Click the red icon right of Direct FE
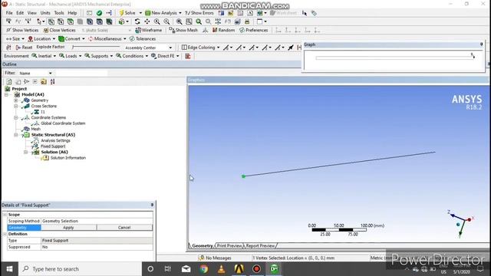 188,56
